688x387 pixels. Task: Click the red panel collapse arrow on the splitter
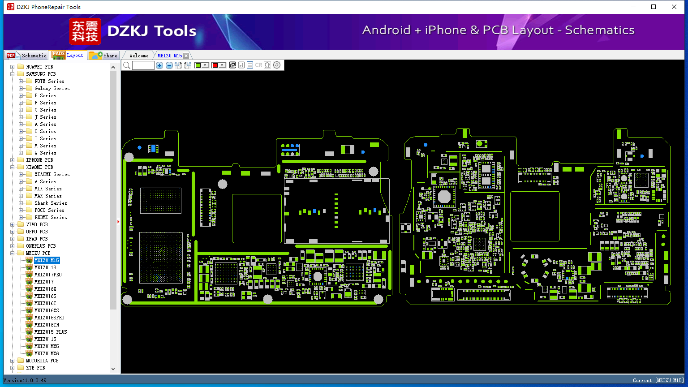click(118, 221)
